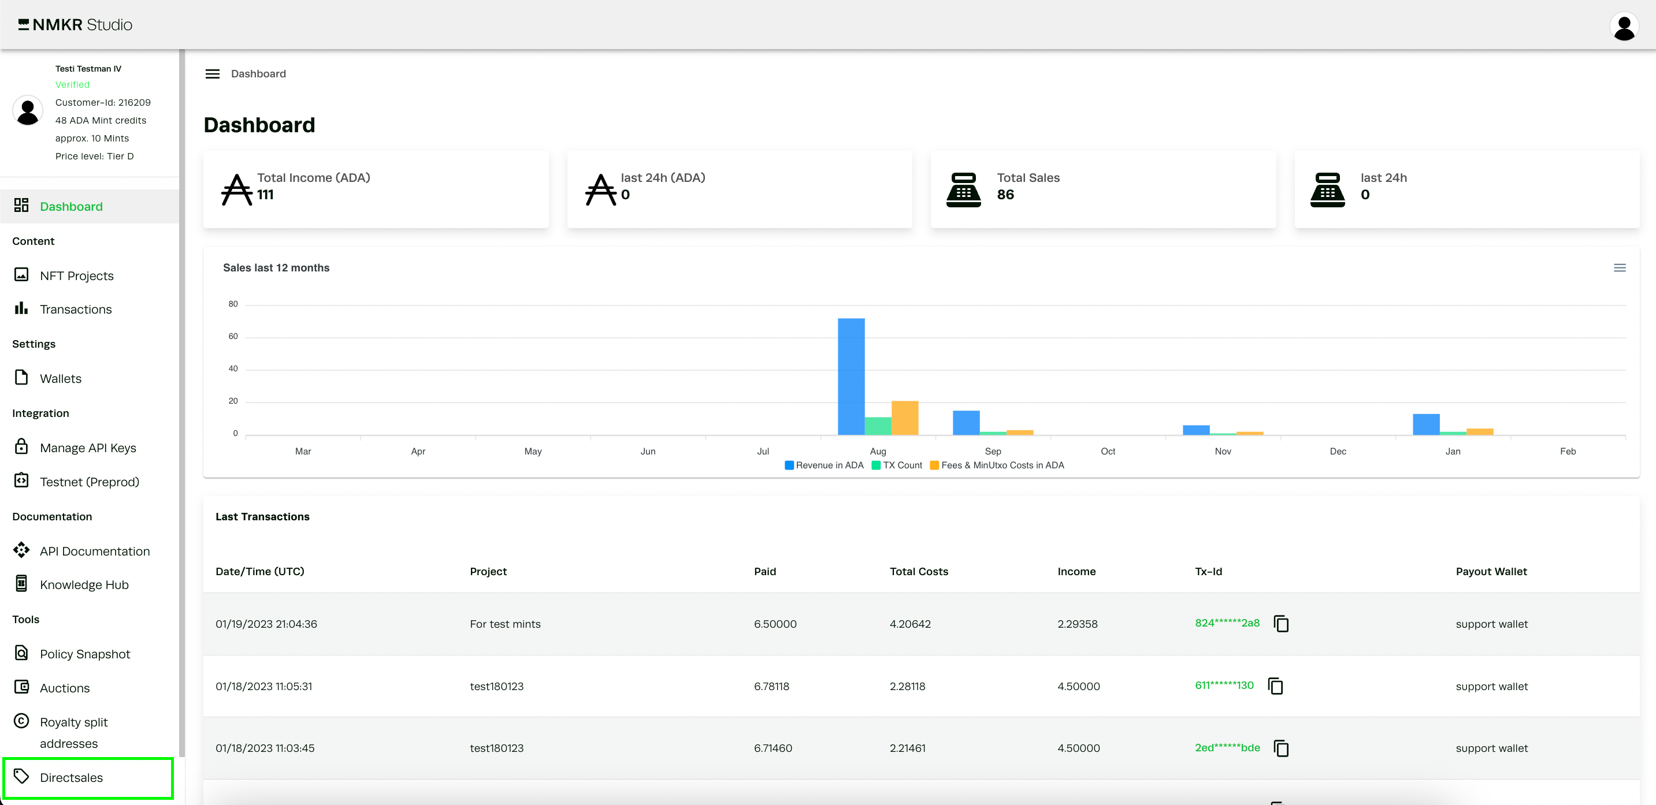1656x805 pixels.
Task: Open Testnet (Preprod) in sidebar
Action: [x=89, y=482]
